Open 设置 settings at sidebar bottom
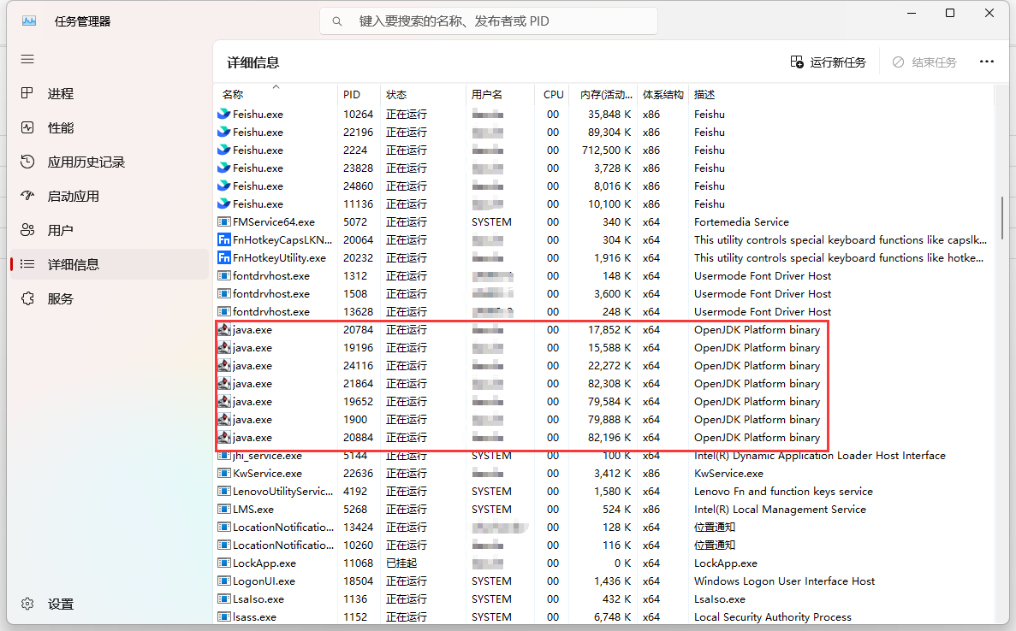The image size is (1016, 631). (60, 604)
